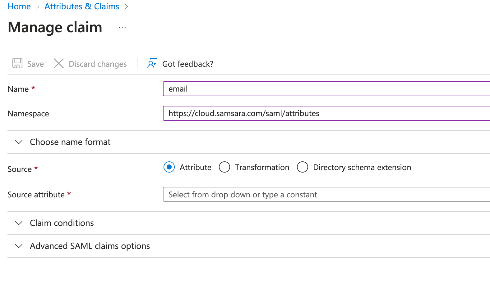Open the ellipsis menu beside Manage claim
The height and width of the screenshot is (306, 490).
122,28
